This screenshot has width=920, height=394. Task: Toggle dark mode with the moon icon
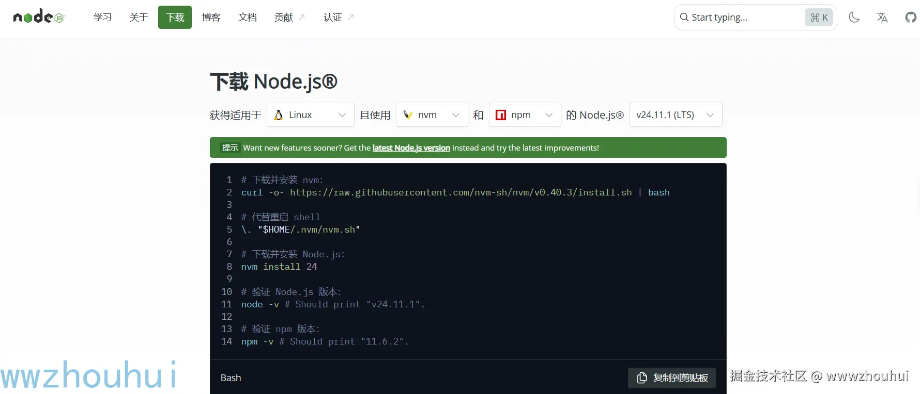(854, 18)
